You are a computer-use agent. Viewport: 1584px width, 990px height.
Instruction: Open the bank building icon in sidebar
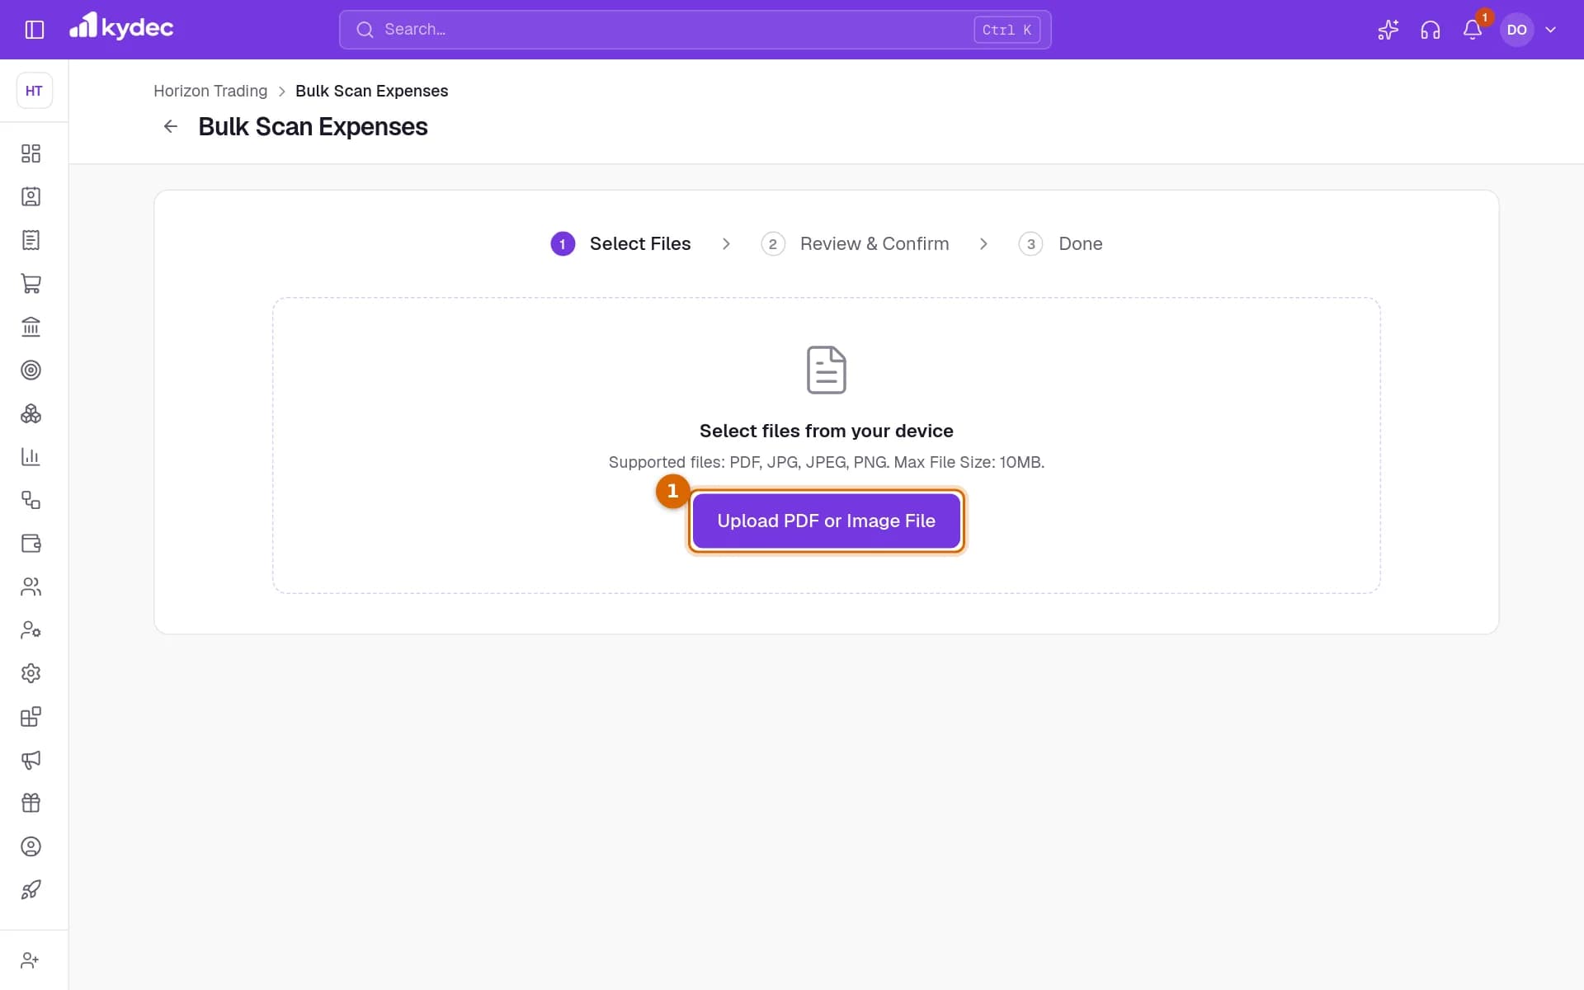pos(31,327)
